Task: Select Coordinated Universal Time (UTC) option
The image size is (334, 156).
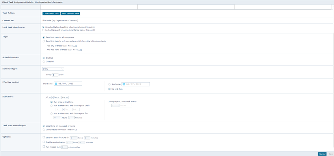Action: click(44, 129)
